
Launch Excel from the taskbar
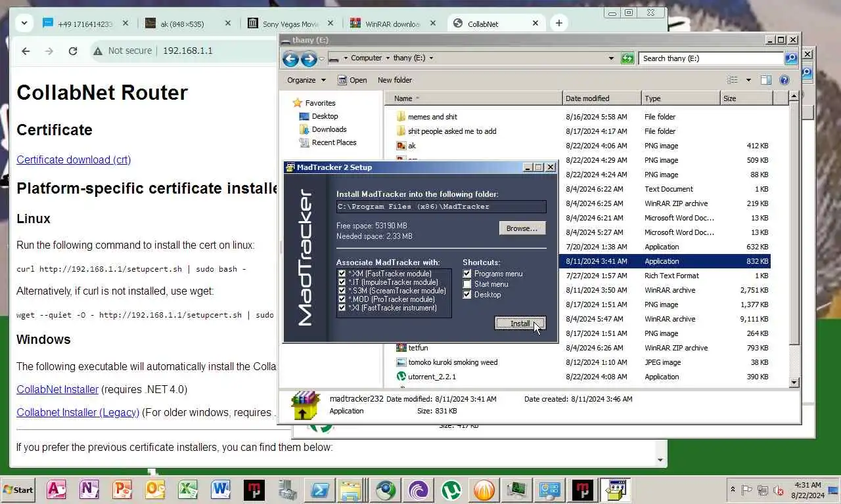pos(188,490)
